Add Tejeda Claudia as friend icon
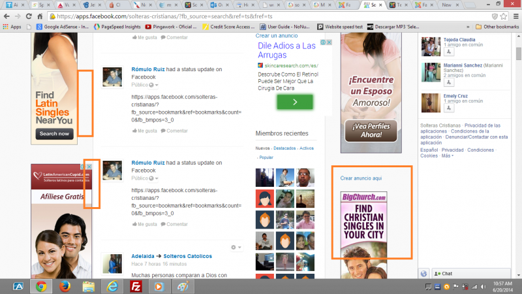The height and width of the screenshot is (294, 522). 449,52
